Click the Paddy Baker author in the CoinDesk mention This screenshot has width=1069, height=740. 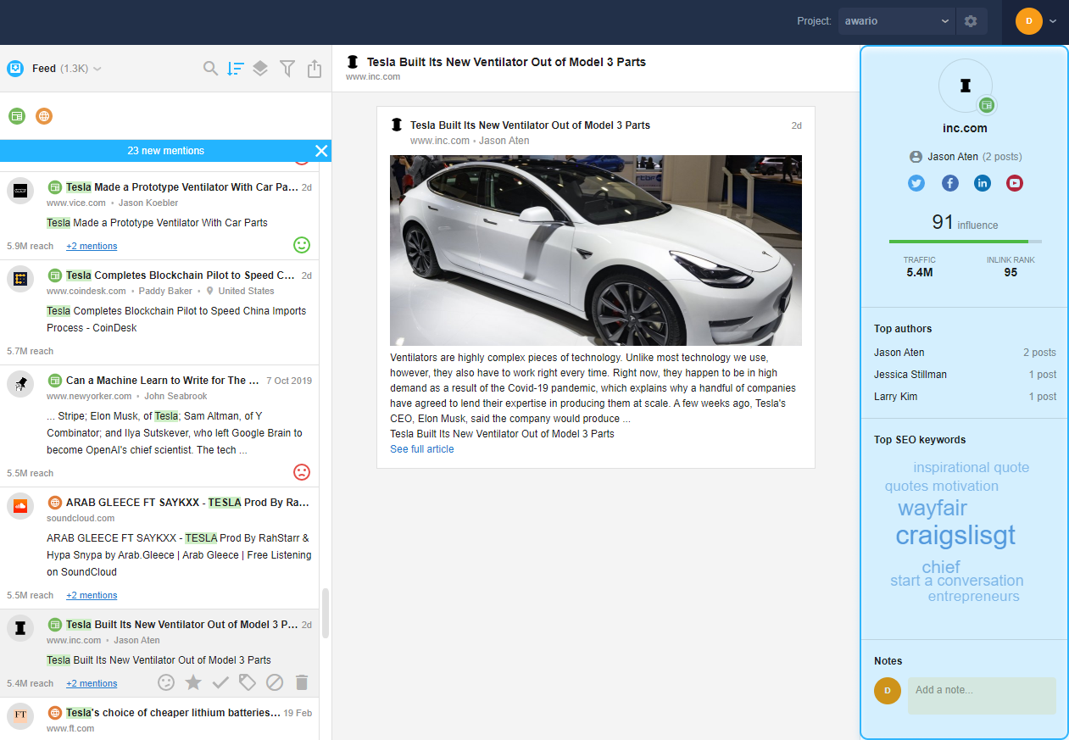tap(165, 291)
